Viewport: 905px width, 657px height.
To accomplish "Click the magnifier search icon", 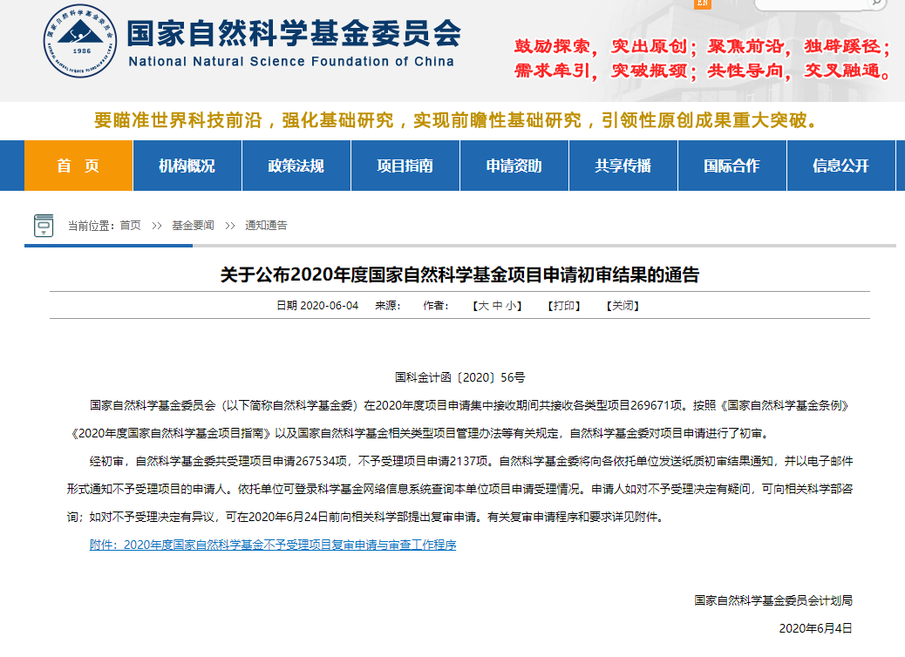I will 876,3.
